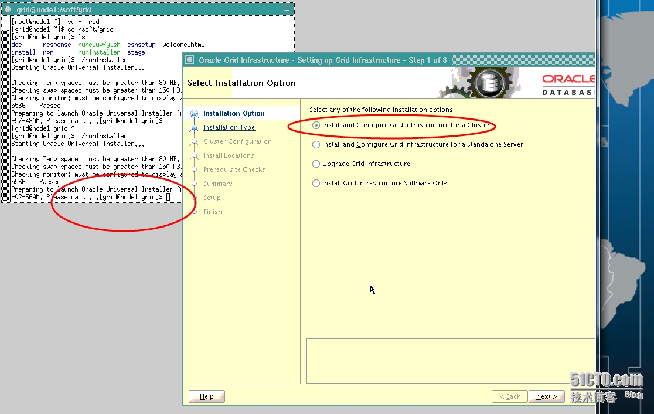654x414 pixels.
Task: Click 'stage' in the terminal listing
Action: (136, 52)
